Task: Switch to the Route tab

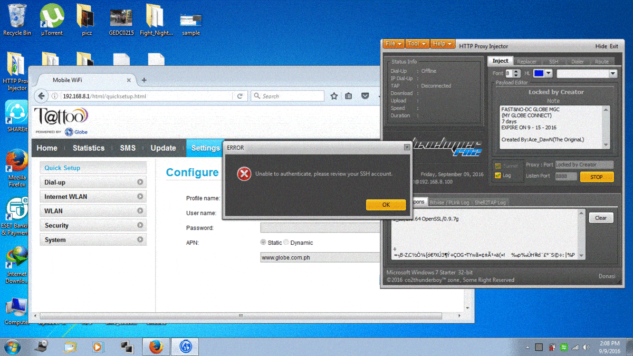Action: pos(602,61)
